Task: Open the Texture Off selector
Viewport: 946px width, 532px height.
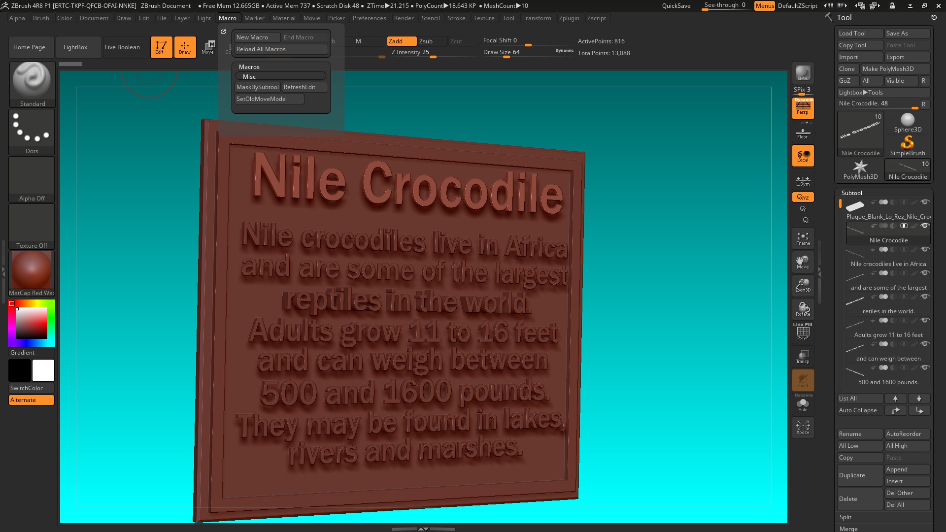Action: (32, 226)
